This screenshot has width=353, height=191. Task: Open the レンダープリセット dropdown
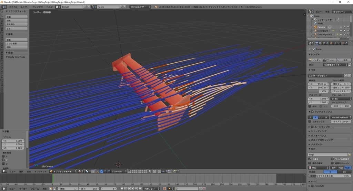(326, 76)
